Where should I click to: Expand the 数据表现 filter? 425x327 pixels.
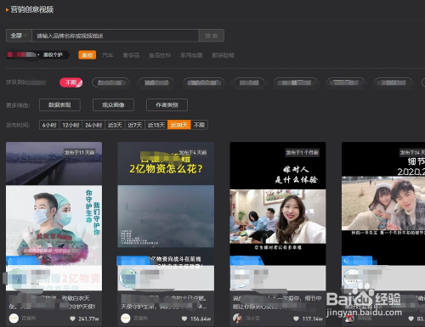(59, 105)
